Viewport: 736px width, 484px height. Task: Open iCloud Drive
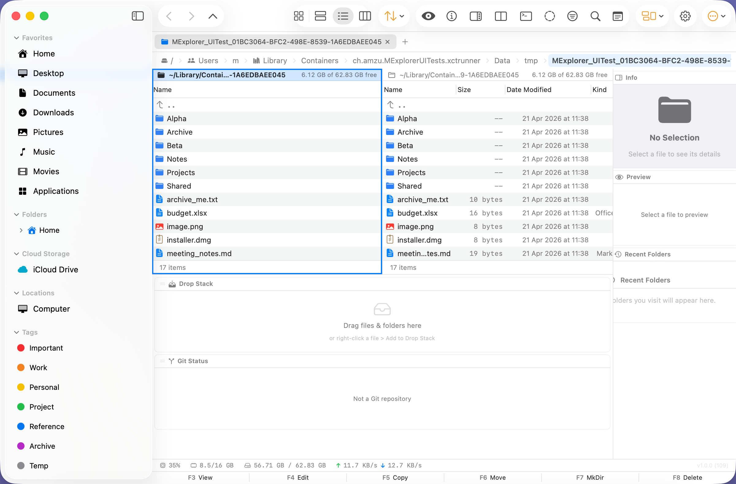[79, 270]
